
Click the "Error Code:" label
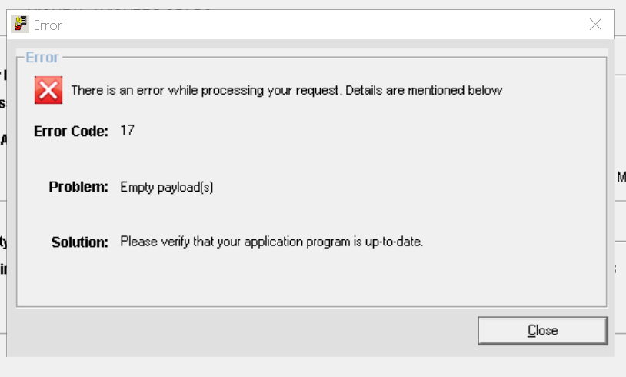click(71, 132)
